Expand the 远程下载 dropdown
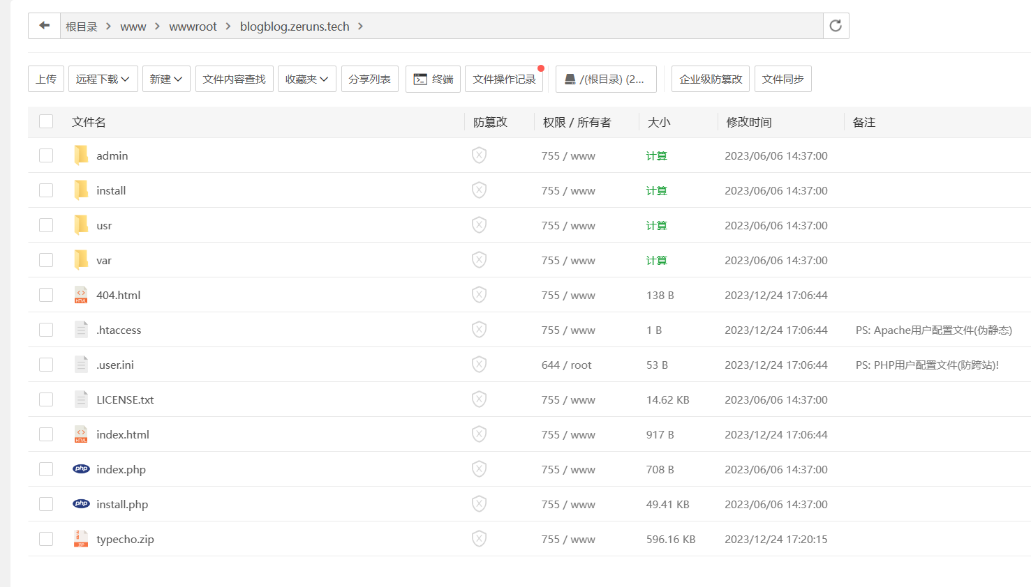The width and height of the screenshot is (1031, 587). 103,79
